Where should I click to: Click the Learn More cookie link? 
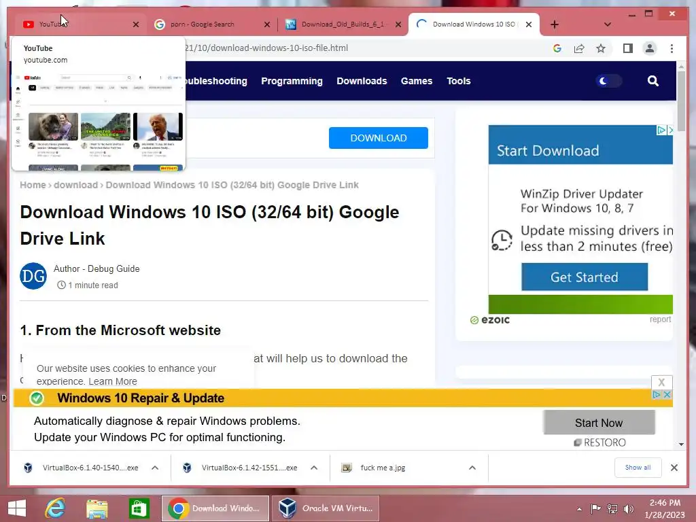(113, 381)
